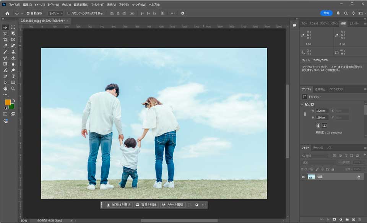Screen dimensions: 367x223
Task: Open the adjustment layer menu in footer
Action: pyautogui.click(x=341, y=220)
